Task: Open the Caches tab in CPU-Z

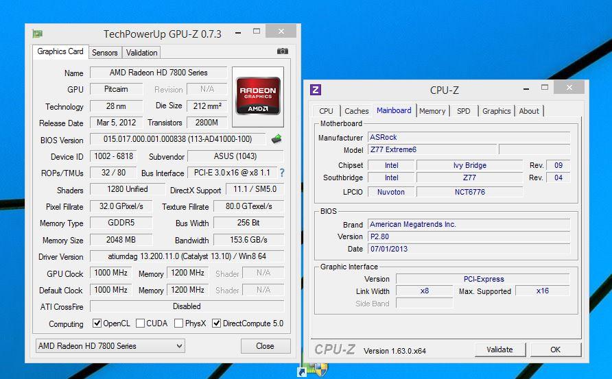Action: (356, 111)
